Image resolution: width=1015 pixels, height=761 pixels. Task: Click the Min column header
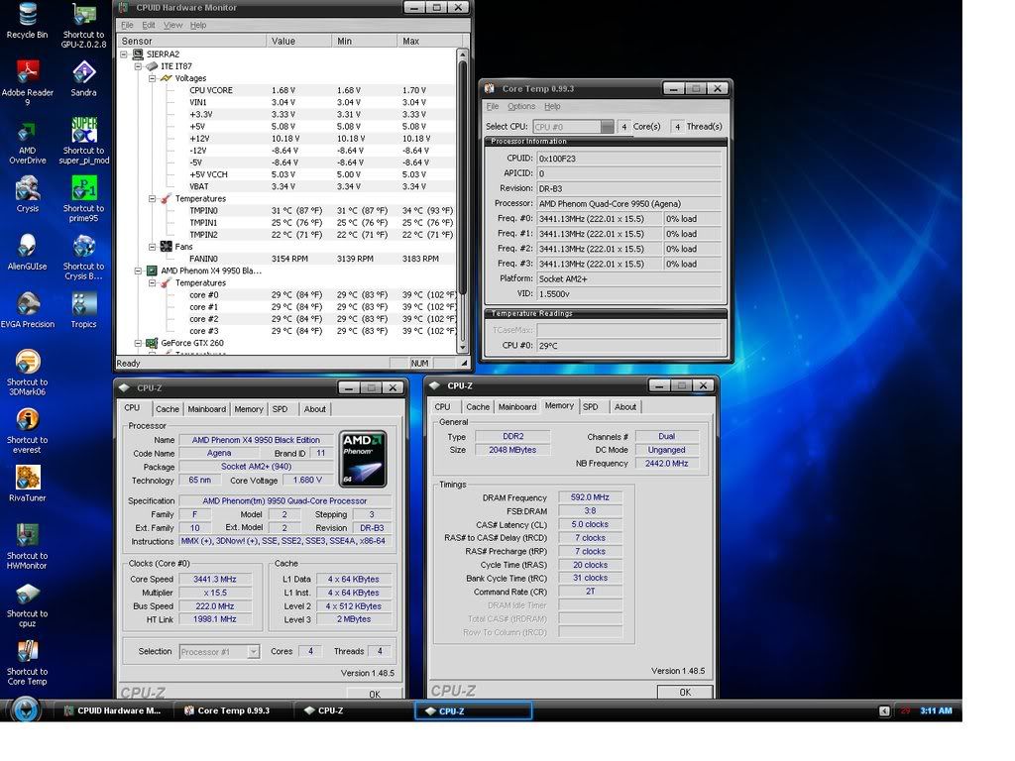tap(365, 41)
